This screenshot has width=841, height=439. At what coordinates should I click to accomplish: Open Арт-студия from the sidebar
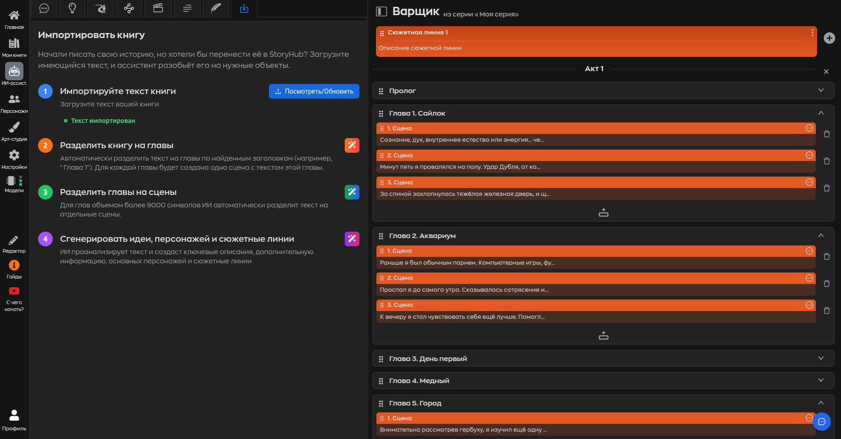[x=14, y=131]
